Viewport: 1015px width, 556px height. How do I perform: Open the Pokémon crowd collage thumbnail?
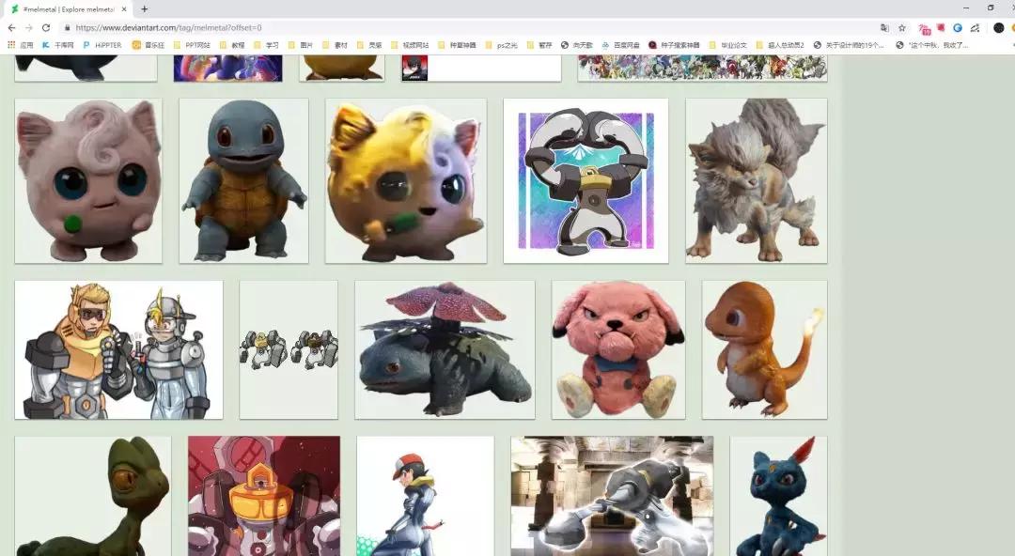[702, 68]
